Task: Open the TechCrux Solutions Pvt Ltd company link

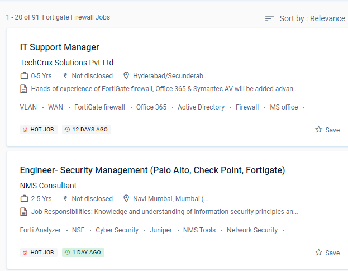Action: click(x=66, y=63)
